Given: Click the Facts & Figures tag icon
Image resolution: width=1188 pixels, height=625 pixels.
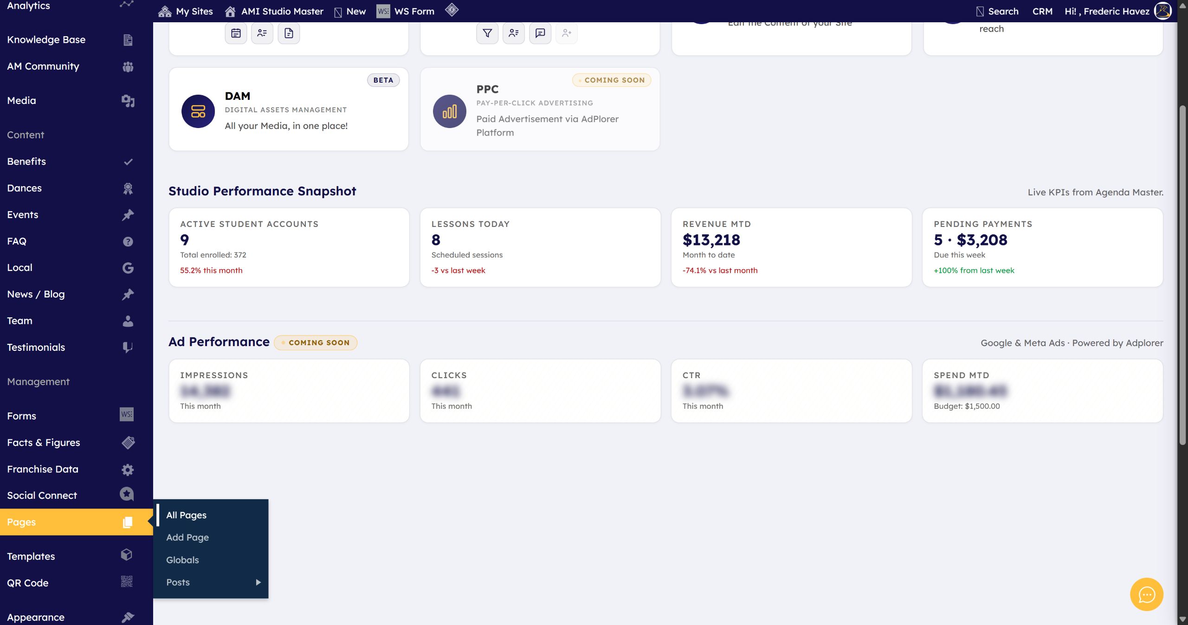Looking at the screenshot, I should pyautogui.click(x=128, y=443).
